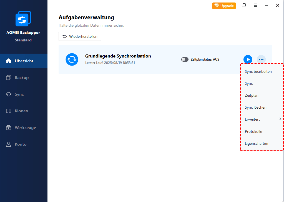Open the Backup section in sidebar

coord(24,78)
